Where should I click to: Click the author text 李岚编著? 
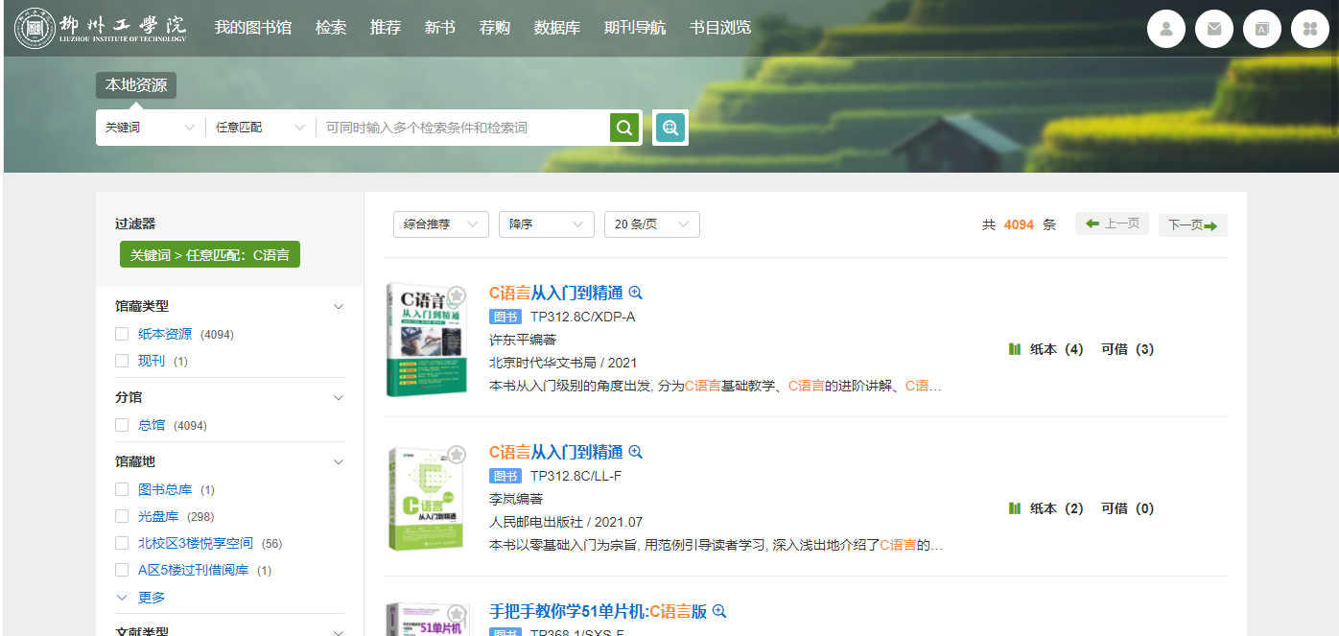(516, 499)
